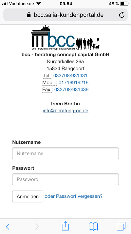Image resolution: width=131 pixels, height=234 pixels.
Task: Tap the forward arrow in Safari toolbar
Action: click(37, 226)
